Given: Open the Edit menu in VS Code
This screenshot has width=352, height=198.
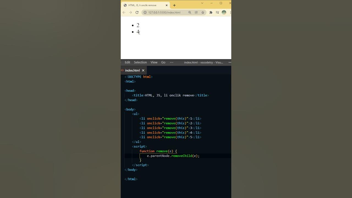Looking at the screenshot, I should 128,62.
